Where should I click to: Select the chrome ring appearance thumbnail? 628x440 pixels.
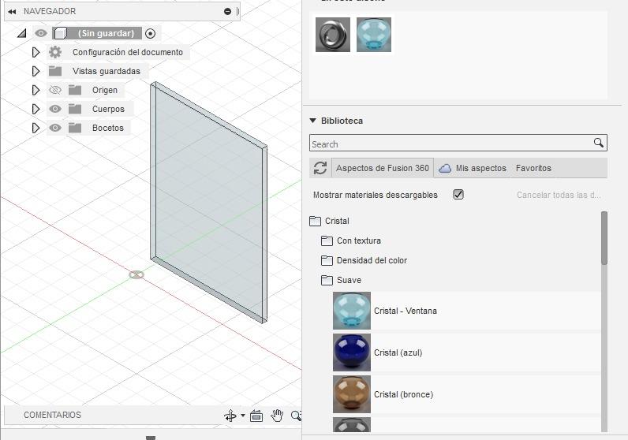coord(332,35)
